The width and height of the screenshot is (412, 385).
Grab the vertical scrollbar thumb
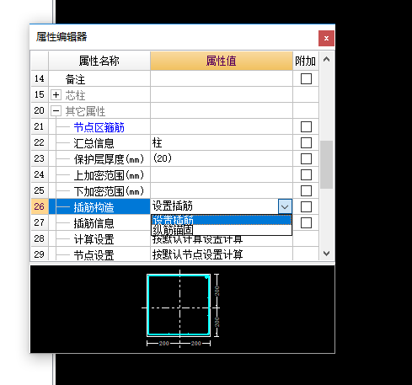(326, 164)
